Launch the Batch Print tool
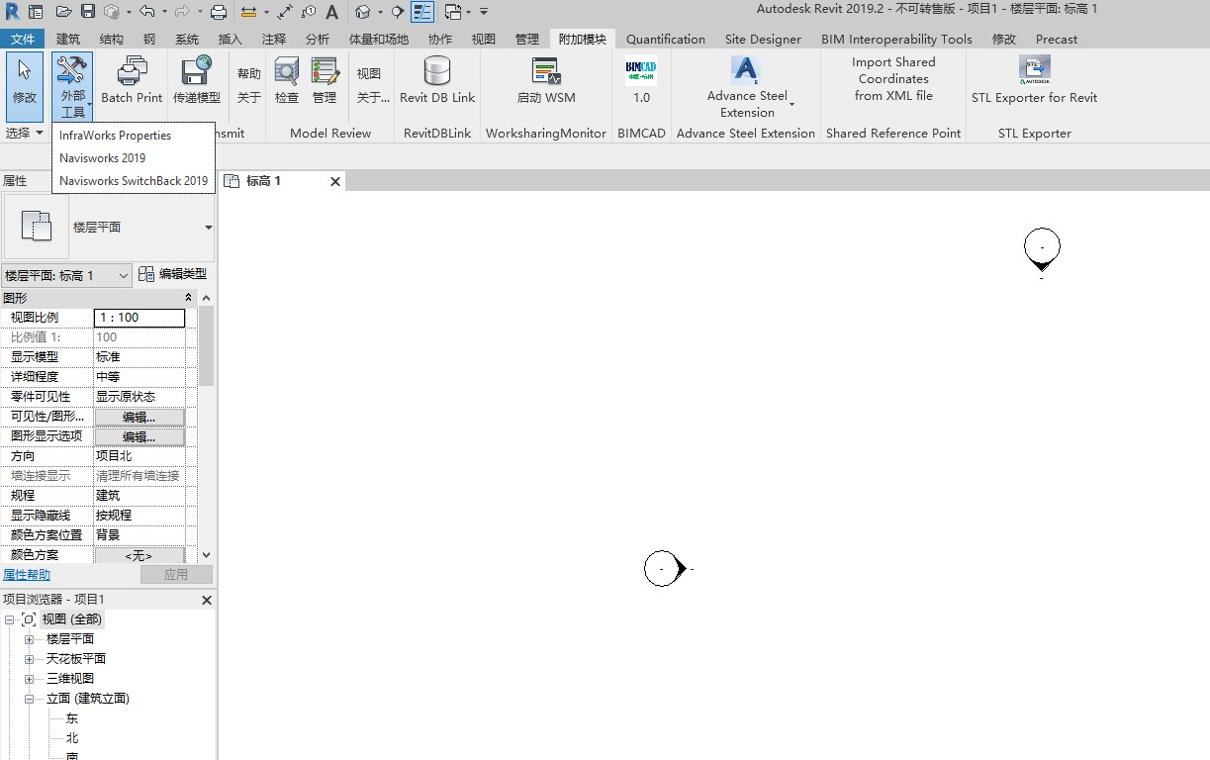 132,80
